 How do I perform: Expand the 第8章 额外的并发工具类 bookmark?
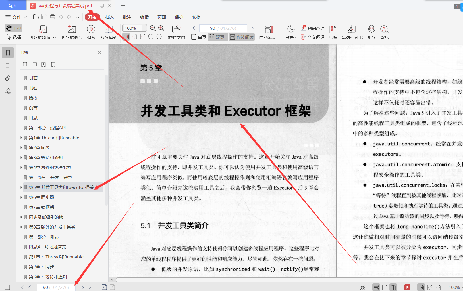21,227
